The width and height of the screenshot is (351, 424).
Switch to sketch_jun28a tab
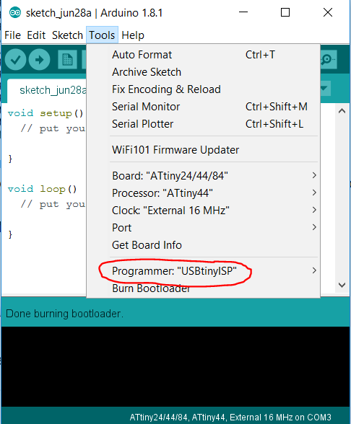point(47,90)
